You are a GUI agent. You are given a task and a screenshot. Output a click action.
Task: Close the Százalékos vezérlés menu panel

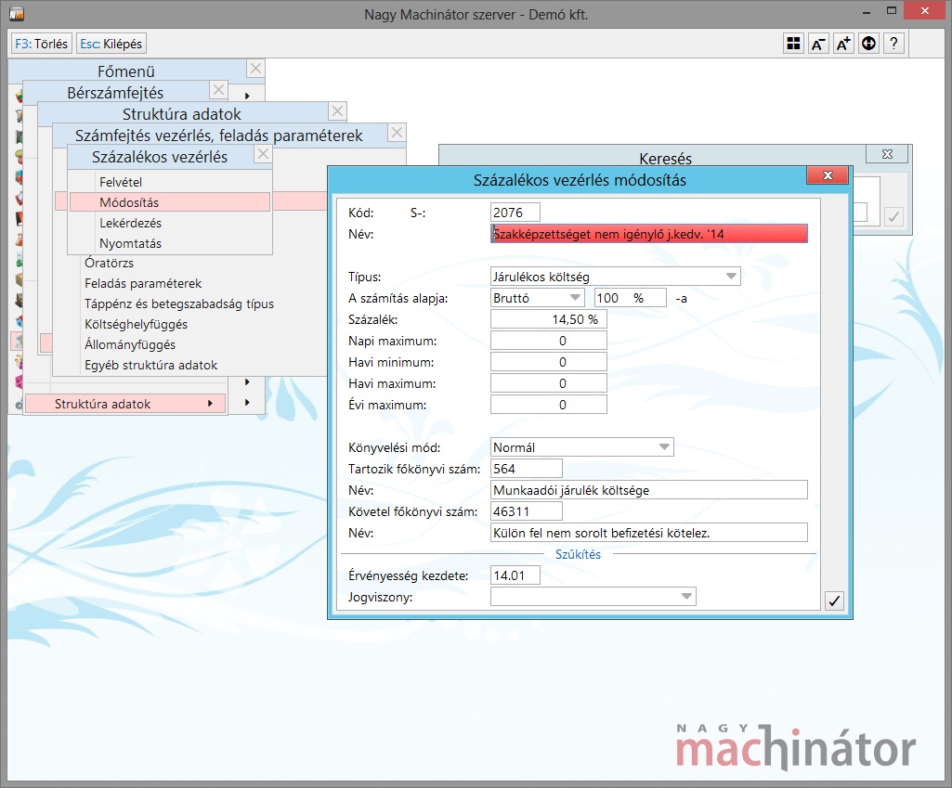(x=263, y=154)
